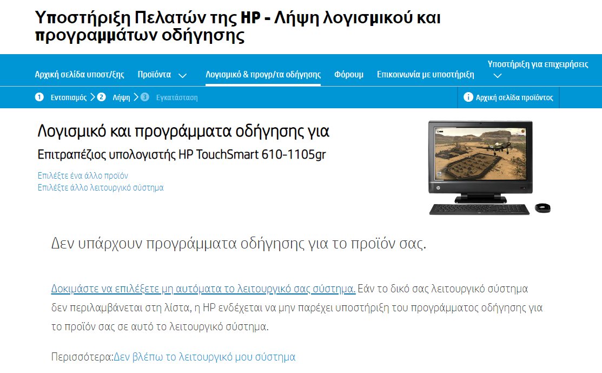Open Υποστήριξη για επιχειρήσεις menu
Viewport: 602px width, 373px height.
(x=538, y=64)
